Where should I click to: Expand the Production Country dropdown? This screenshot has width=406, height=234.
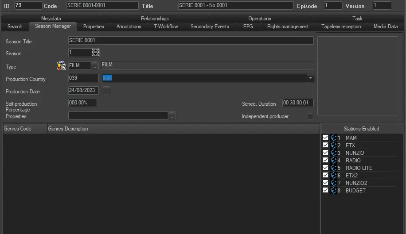coord(310,78)
